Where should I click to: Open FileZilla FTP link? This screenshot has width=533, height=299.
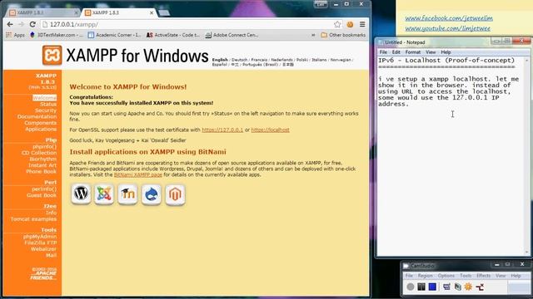point(41,243)
